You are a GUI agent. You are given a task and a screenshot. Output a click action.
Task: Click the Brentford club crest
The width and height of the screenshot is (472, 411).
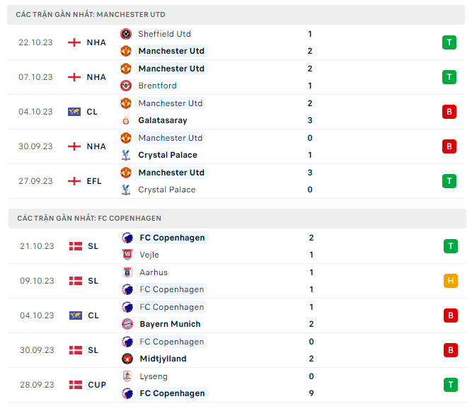tap(126, 86)
